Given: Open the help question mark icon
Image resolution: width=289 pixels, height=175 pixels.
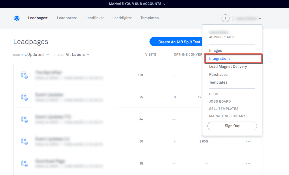Looking at the screenshot, I should [x=225, y=18].
